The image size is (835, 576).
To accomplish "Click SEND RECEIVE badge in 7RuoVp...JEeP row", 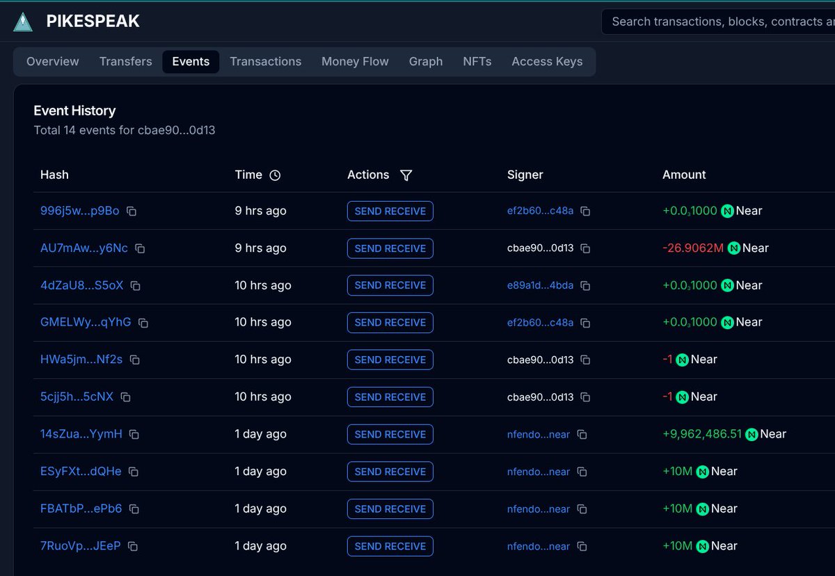I will (390, 546).
